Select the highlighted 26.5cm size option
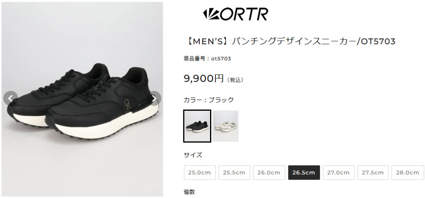This screenshot has width=425, height=198. (x=304, y=173)
